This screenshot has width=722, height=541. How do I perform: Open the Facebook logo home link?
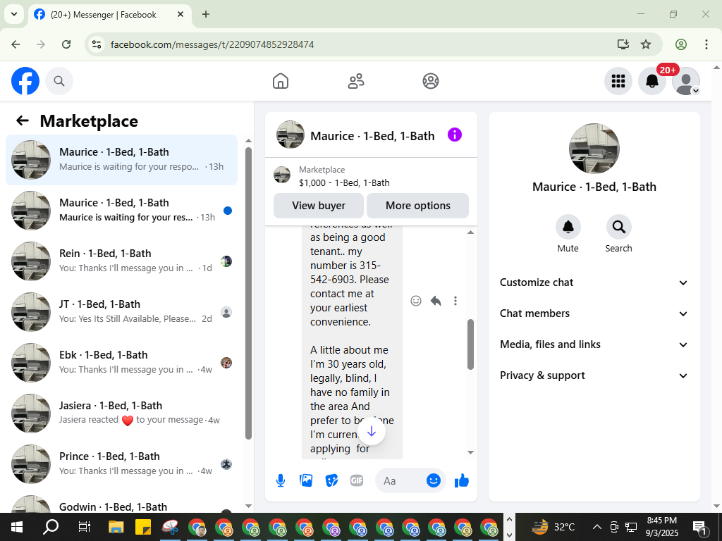coord(25,81)
